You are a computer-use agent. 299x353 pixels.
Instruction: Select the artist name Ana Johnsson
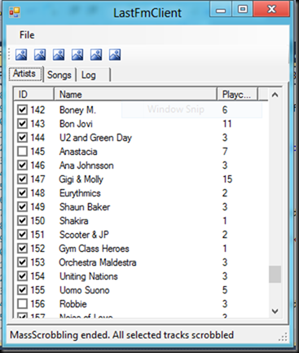pos(86,165)
